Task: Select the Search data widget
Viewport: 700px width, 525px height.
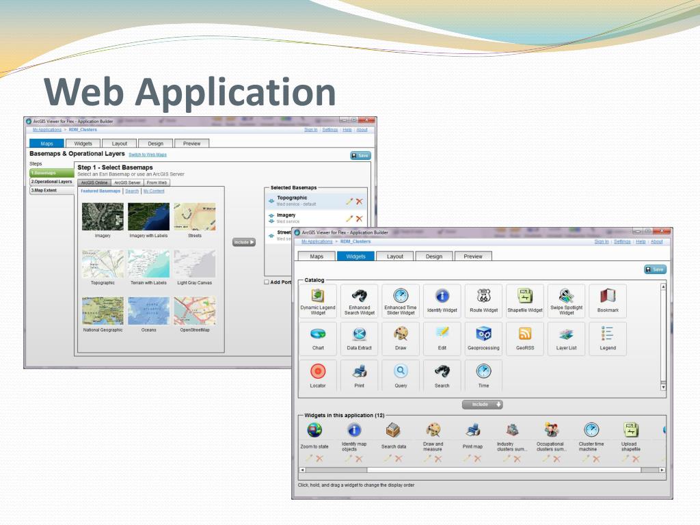Action: [393, 435]
